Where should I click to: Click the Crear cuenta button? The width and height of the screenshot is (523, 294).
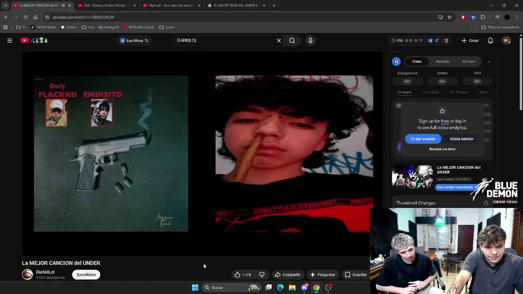423,139
